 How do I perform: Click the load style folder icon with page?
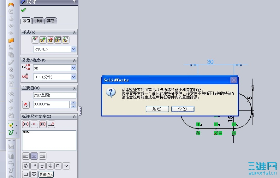[x=66, y=40]
